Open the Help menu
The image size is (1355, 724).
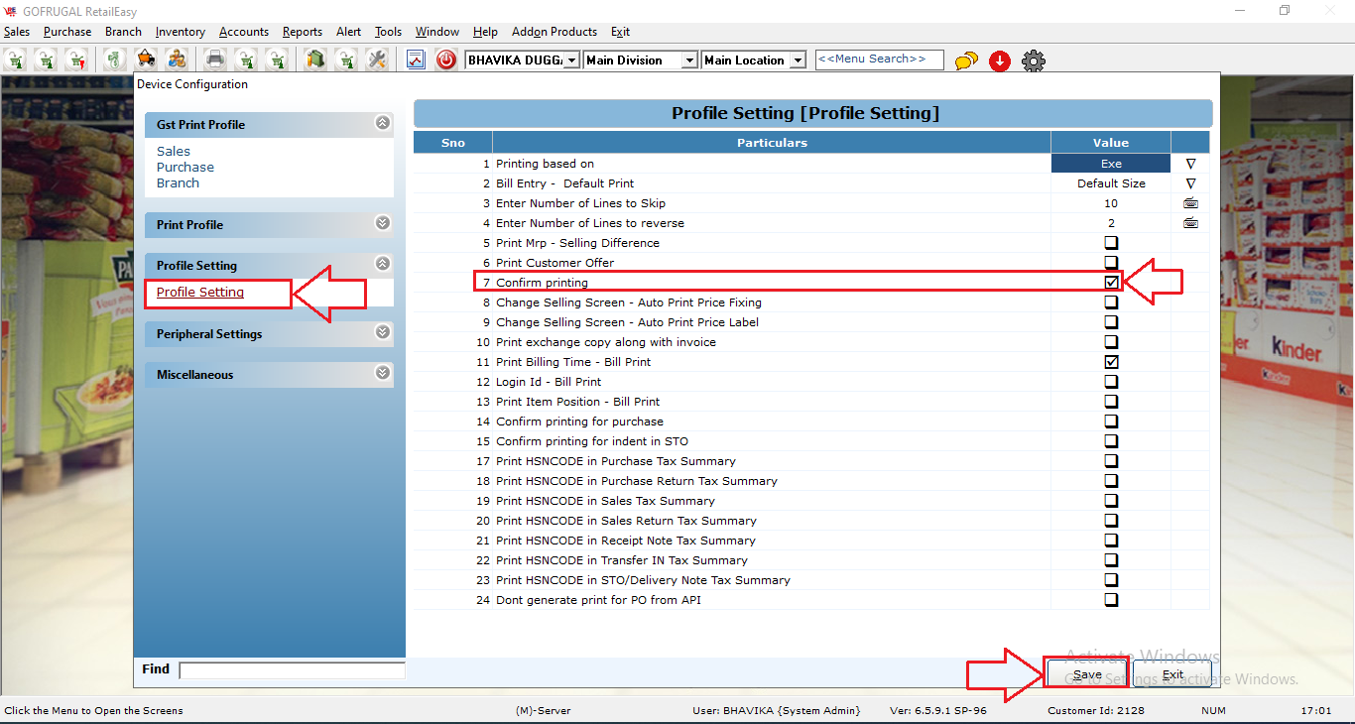485,32
